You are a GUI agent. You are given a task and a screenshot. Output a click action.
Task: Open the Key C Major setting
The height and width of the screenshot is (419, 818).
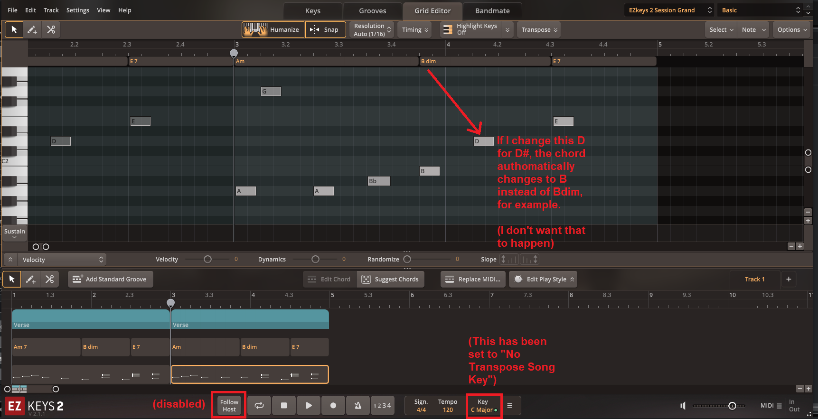point(484,406)
